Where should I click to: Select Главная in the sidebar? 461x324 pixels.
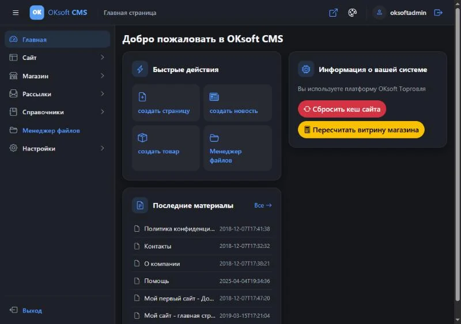(x=57, y=39)
